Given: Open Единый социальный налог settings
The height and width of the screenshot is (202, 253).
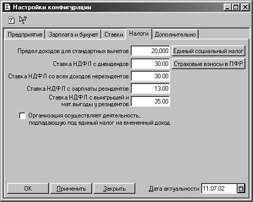Looking at the screenshot, I should click(208, 51).
